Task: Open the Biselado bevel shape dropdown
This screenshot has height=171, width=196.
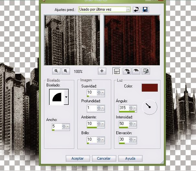Action: [x=66, y=97]
